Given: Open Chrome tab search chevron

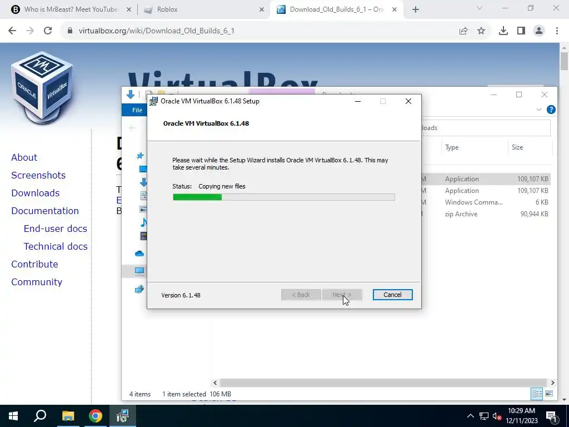Looking at the screenshot, I should pos(480,8).
